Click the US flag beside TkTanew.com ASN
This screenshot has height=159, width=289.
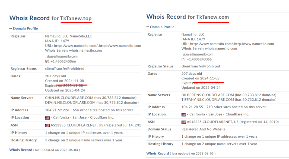click(x=183, y=122)
